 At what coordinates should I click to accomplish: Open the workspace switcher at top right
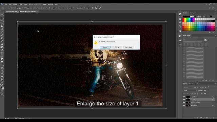point(213,8)
